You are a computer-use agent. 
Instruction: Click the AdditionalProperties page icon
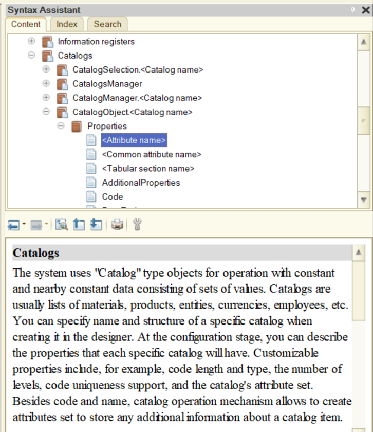point(91,183)
